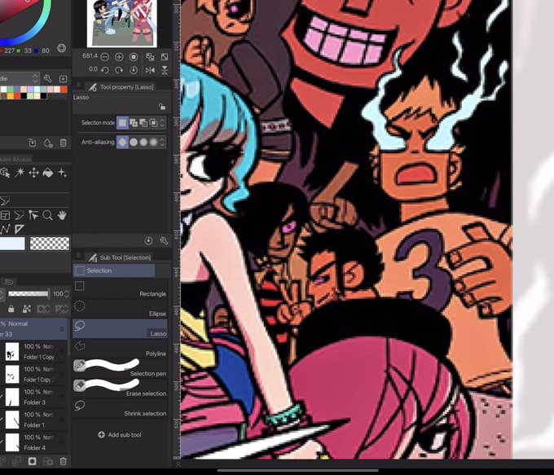The image size is (554, 475).
Task: Select the Fill bucket tool
Action: (48, 173)
